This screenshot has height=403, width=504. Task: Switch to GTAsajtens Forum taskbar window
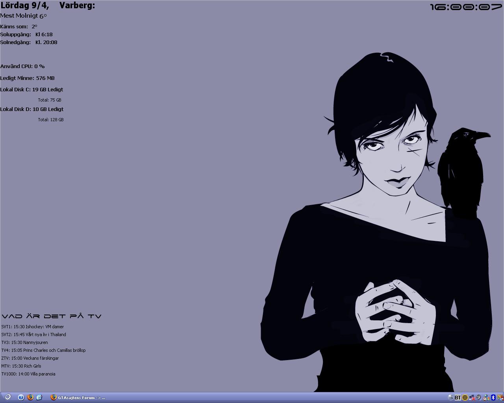point(78,397)
